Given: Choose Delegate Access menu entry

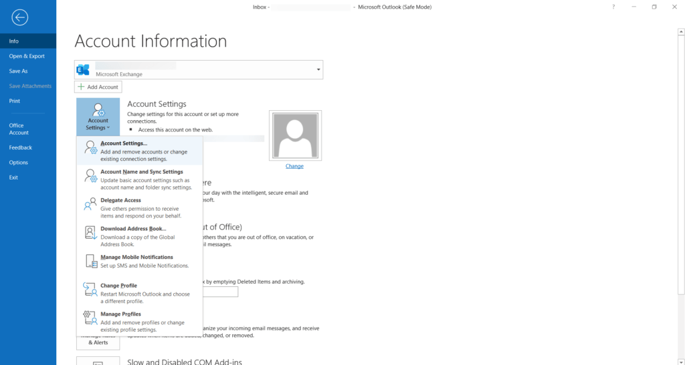Looking at the screenshot, I should 140,208.
